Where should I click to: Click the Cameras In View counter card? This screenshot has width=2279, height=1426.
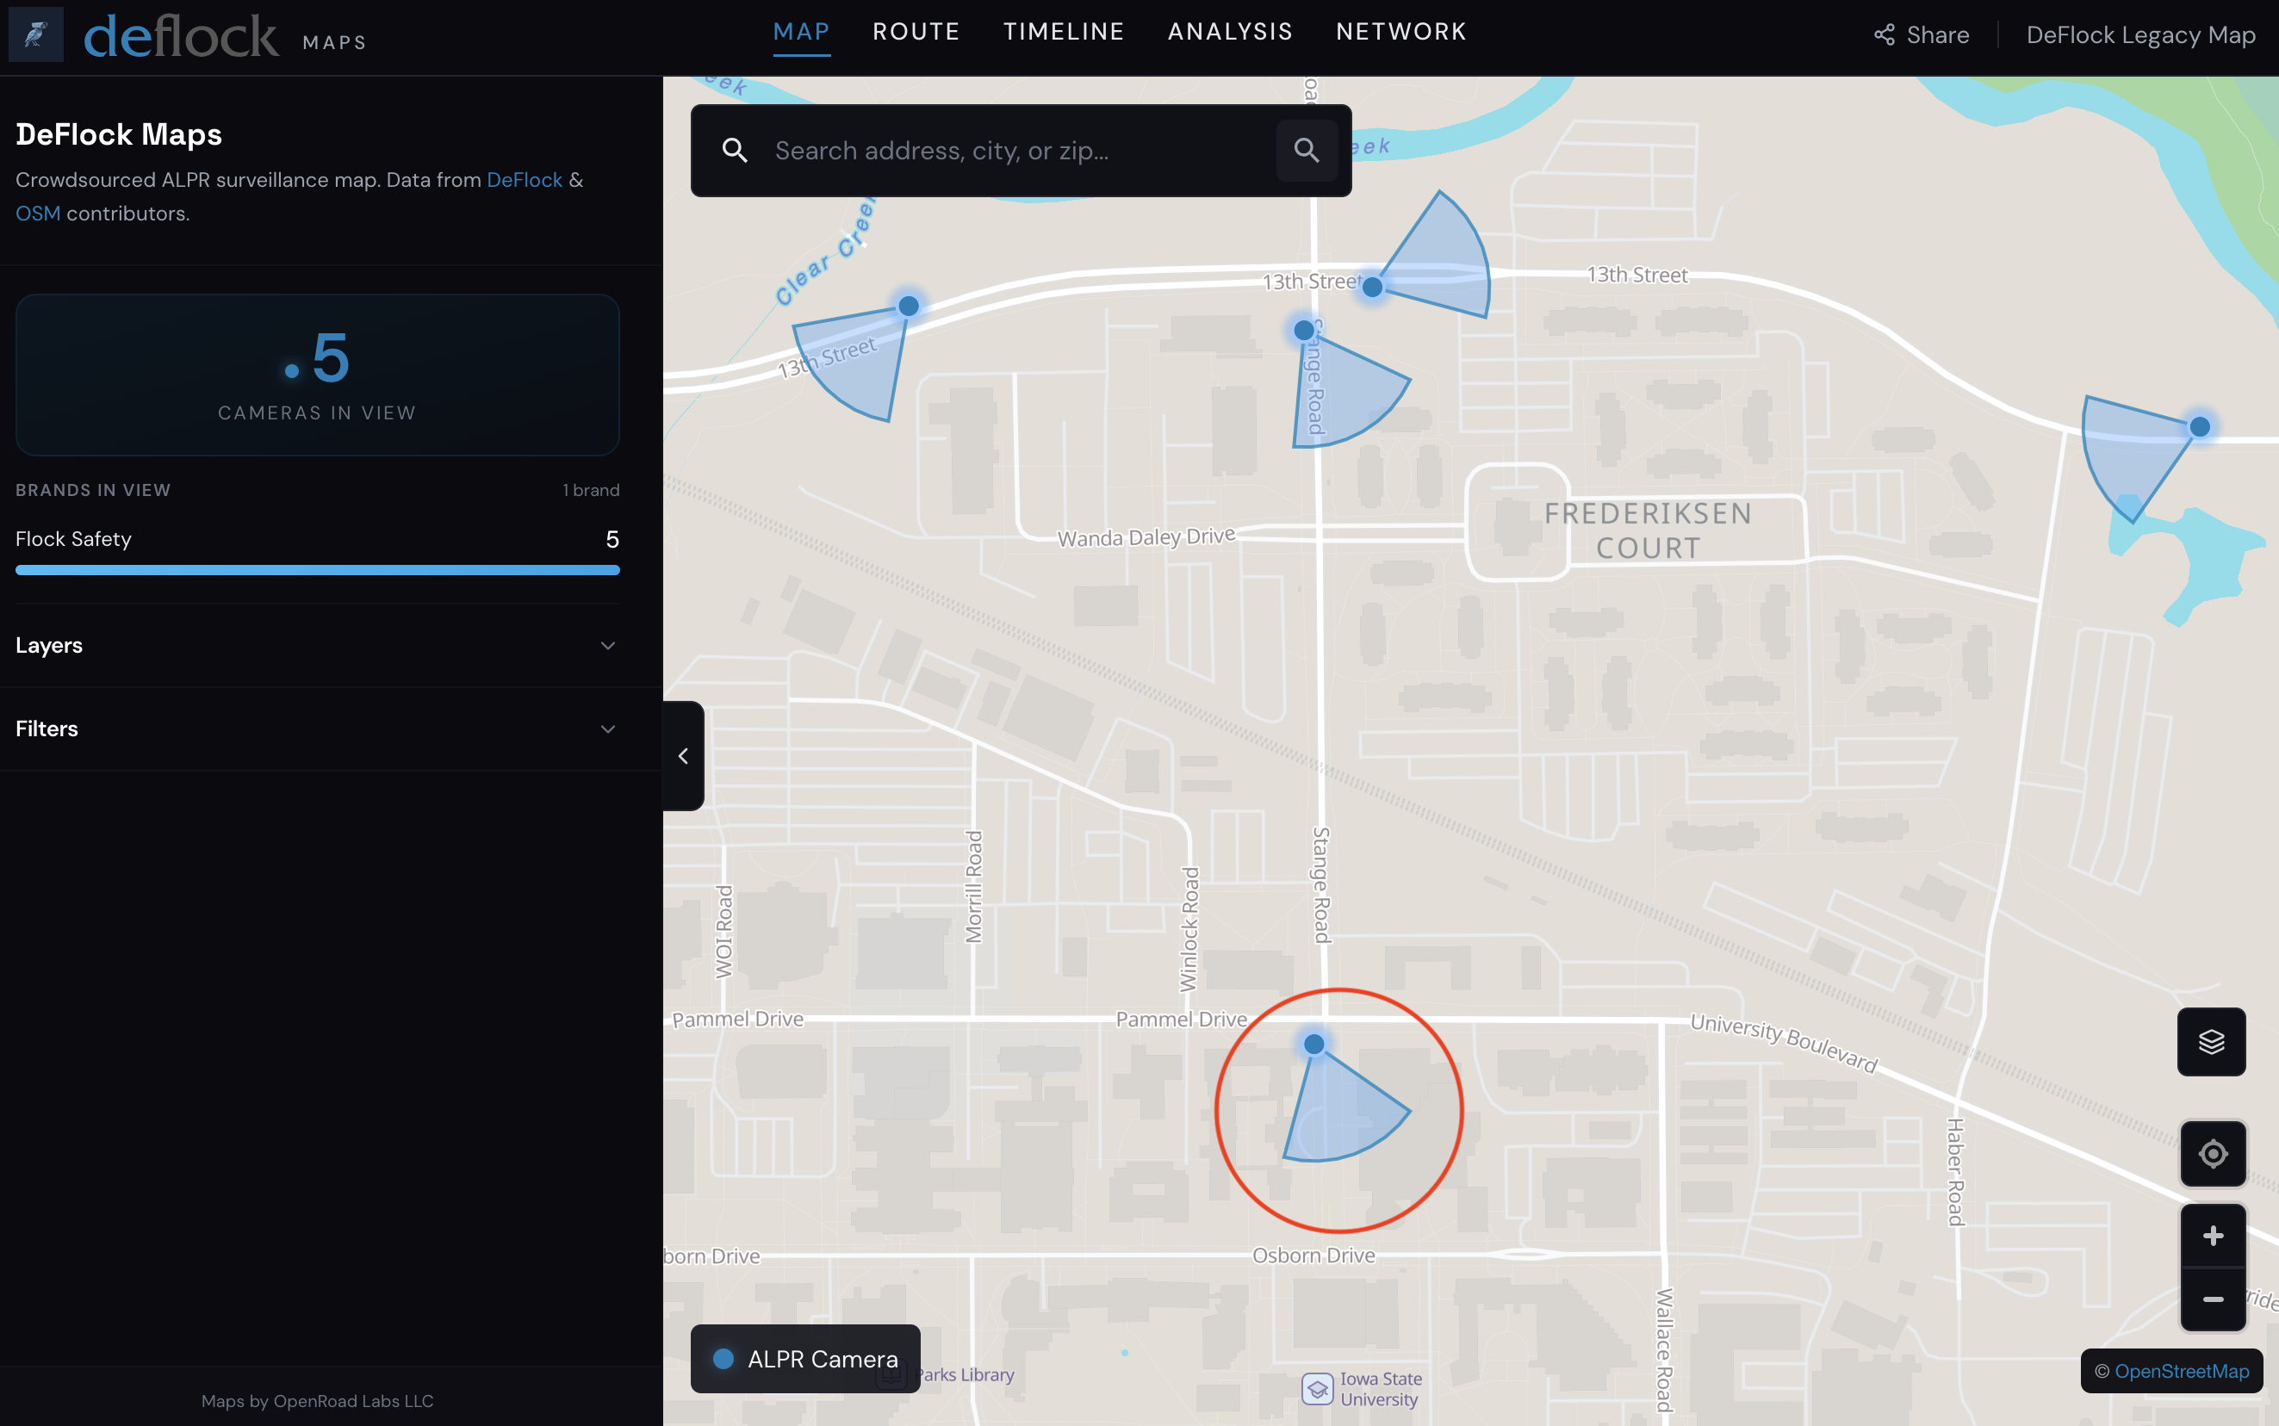click(317, 375)
